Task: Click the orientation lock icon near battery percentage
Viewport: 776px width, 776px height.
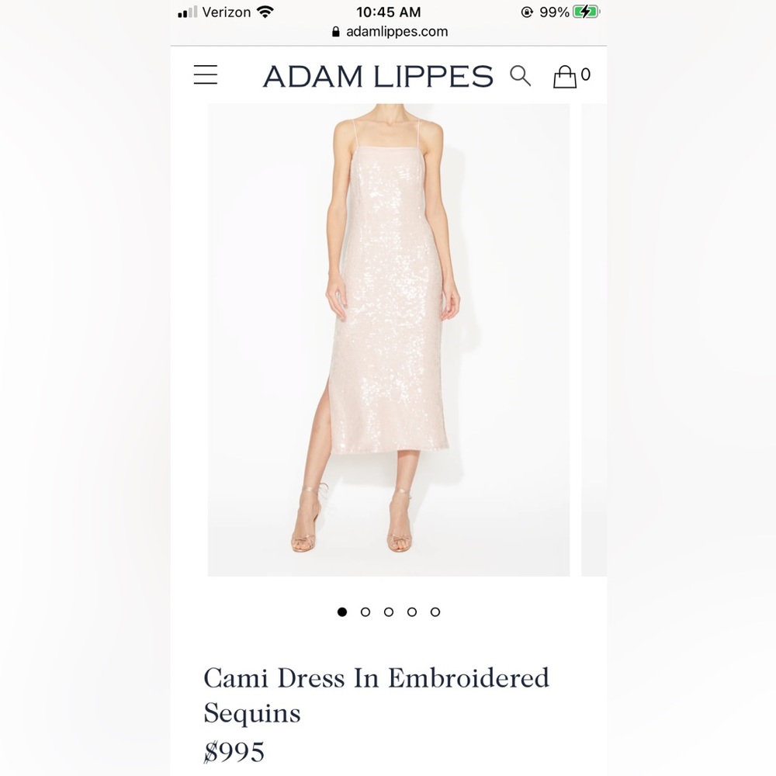Action: coord(527,12)
